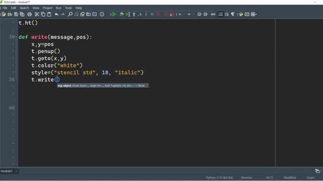Click the Python 3.10 status entry
The image size is (323, 181).
(x=219, y=177)
